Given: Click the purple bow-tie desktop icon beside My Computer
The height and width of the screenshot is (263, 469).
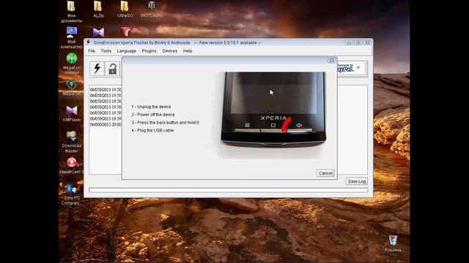Looking at the screenshot, I should 98,32.
